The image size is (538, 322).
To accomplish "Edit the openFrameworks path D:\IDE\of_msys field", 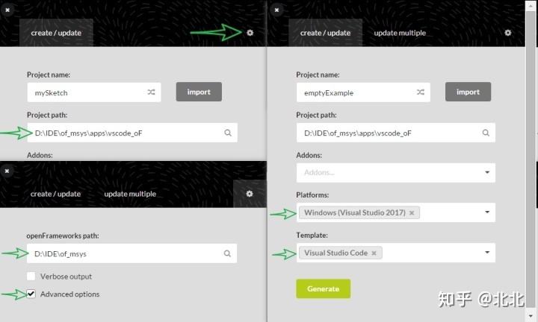I will click(132, 253).
